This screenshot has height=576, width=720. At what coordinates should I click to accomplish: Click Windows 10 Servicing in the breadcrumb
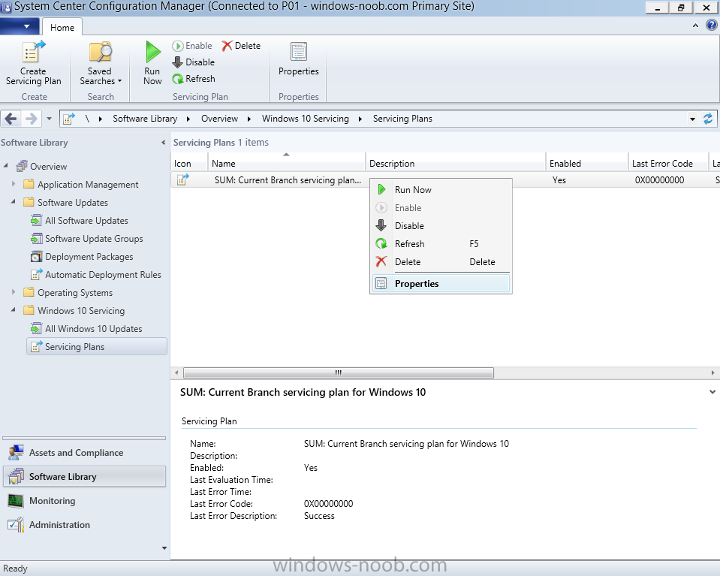click(x=306, y=119)
